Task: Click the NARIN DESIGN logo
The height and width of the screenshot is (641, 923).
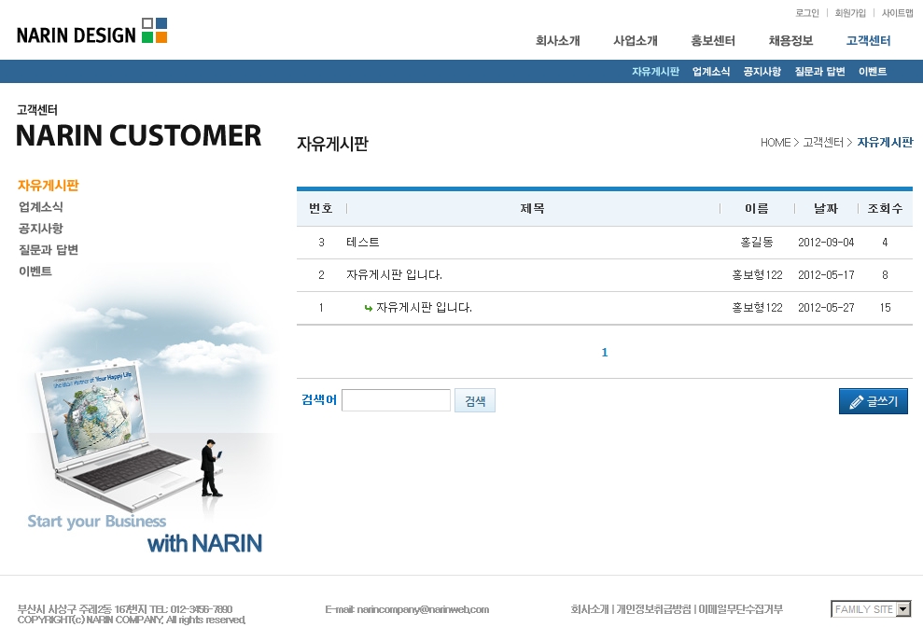Action: [91, 32]
